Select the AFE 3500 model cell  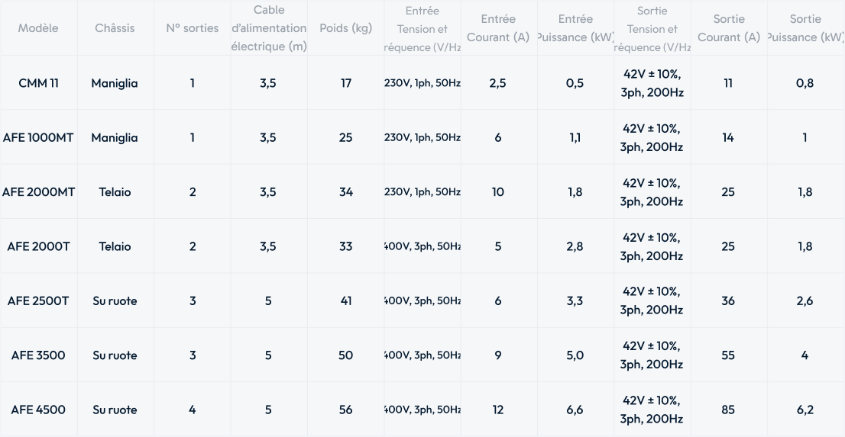pyautogui.click(x=38, y=355)
